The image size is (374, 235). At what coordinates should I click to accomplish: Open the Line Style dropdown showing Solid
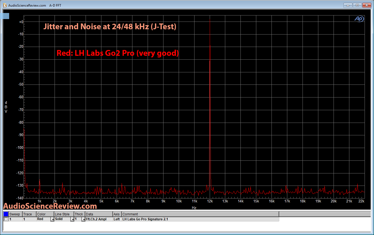72,219
